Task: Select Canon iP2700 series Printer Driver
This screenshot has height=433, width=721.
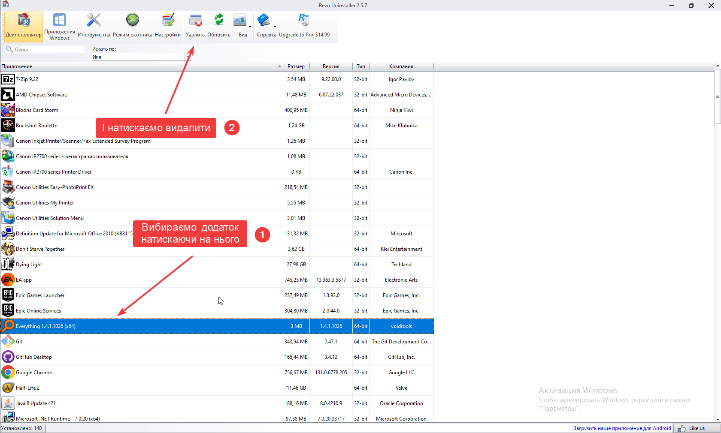Action: point(217,172)
